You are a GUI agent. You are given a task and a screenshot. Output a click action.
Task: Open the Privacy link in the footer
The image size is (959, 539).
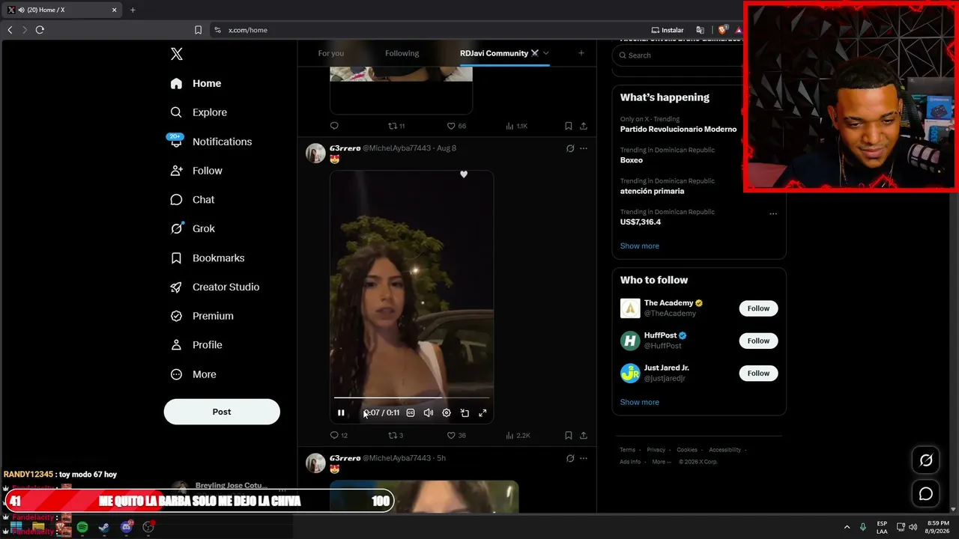click(656, 450)
